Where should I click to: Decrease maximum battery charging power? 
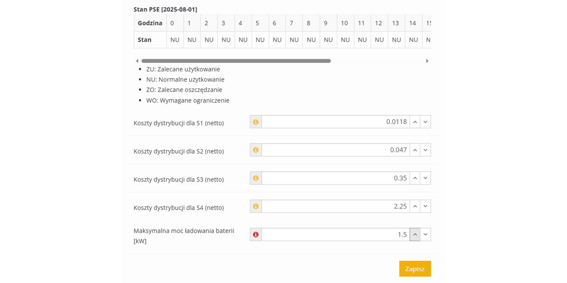[x=425, y=235]
